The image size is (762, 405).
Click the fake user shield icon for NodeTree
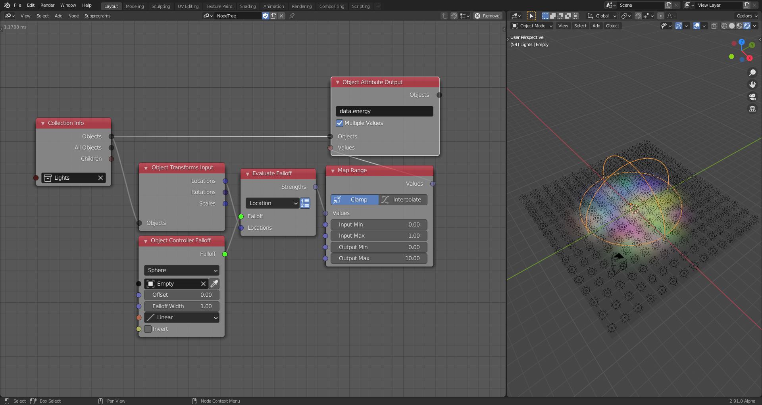click(x=265, y=16)
